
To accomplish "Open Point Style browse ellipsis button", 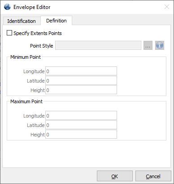I will coord(148,45).
